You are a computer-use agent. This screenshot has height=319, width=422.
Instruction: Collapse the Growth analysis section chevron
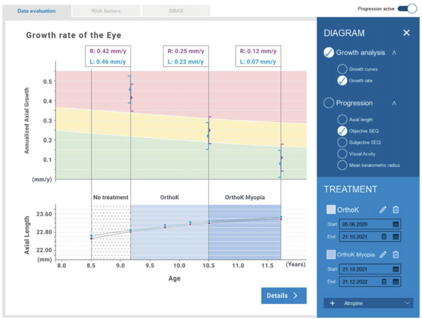click(x=394, y=52)
